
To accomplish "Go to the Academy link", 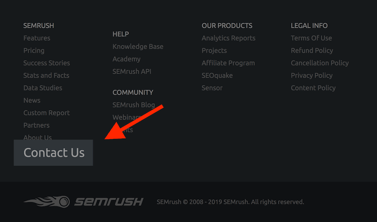I will (x=127, y=59).
